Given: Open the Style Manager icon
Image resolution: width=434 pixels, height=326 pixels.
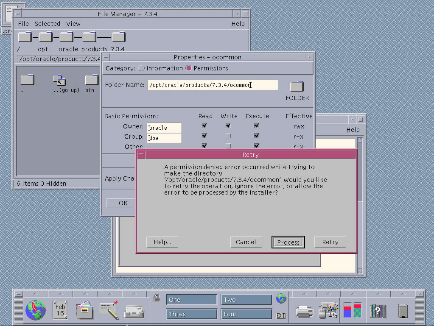Looking at the screenshot, I should tap(328, 310).
